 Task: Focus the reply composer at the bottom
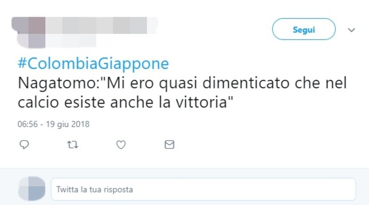(204, 189)
